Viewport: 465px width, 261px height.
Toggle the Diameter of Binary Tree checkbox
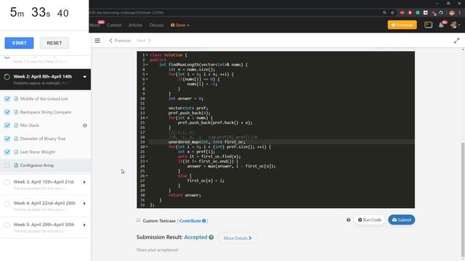coord(7,138)
